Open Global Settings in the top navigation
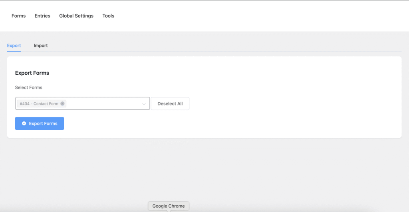 [x=76, y=16]
